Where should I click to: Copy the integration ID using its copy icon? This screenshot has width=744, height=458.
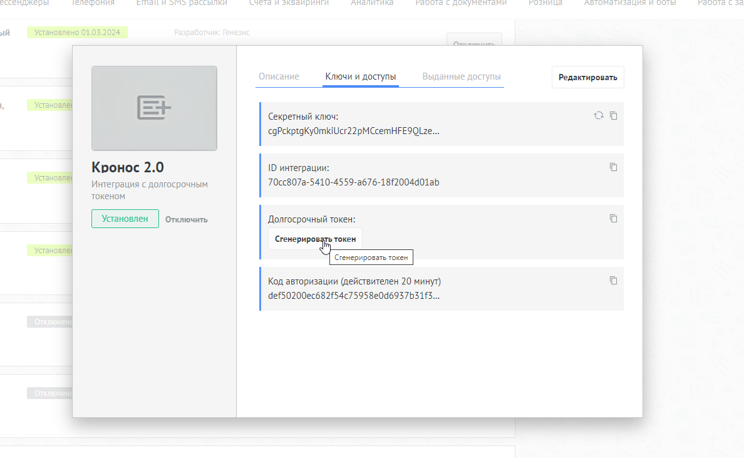click(x=614, y=167)
